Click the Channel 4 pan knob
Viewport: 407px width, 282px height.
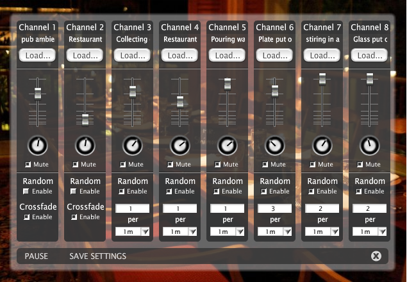pos(180,145)
